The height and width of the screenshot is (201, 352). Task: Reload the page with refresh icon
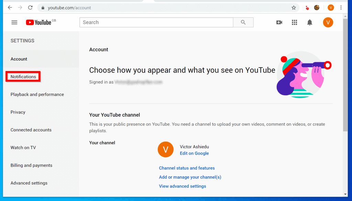(x=30, y=8)
